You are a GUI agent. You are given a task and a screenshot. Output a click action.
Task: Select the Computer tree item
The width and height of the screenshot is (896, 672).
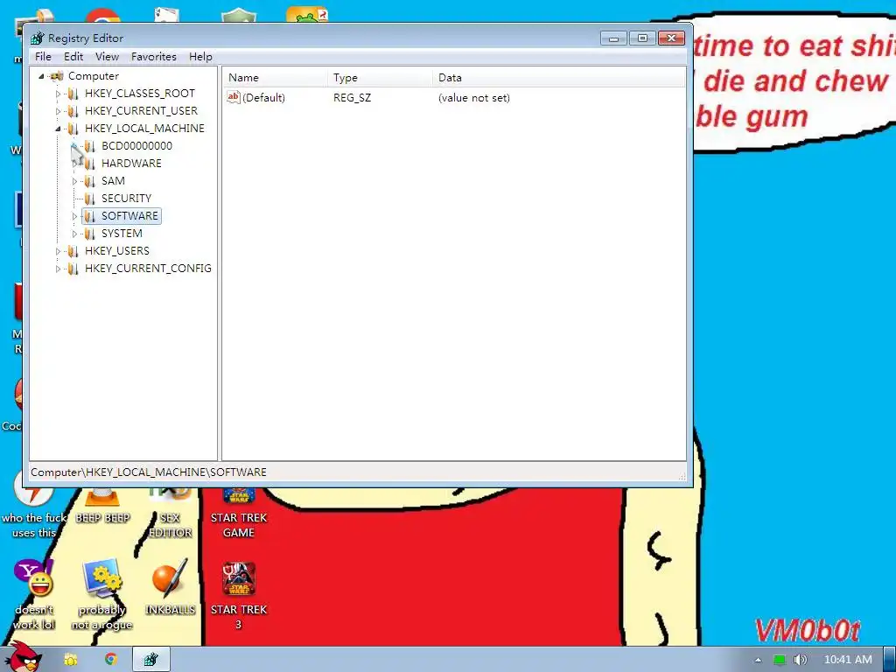pos(93,76)
